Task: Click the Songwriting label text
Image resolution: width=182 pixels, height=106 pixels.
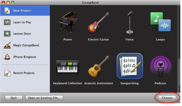Action: click(x=129, y=83)
